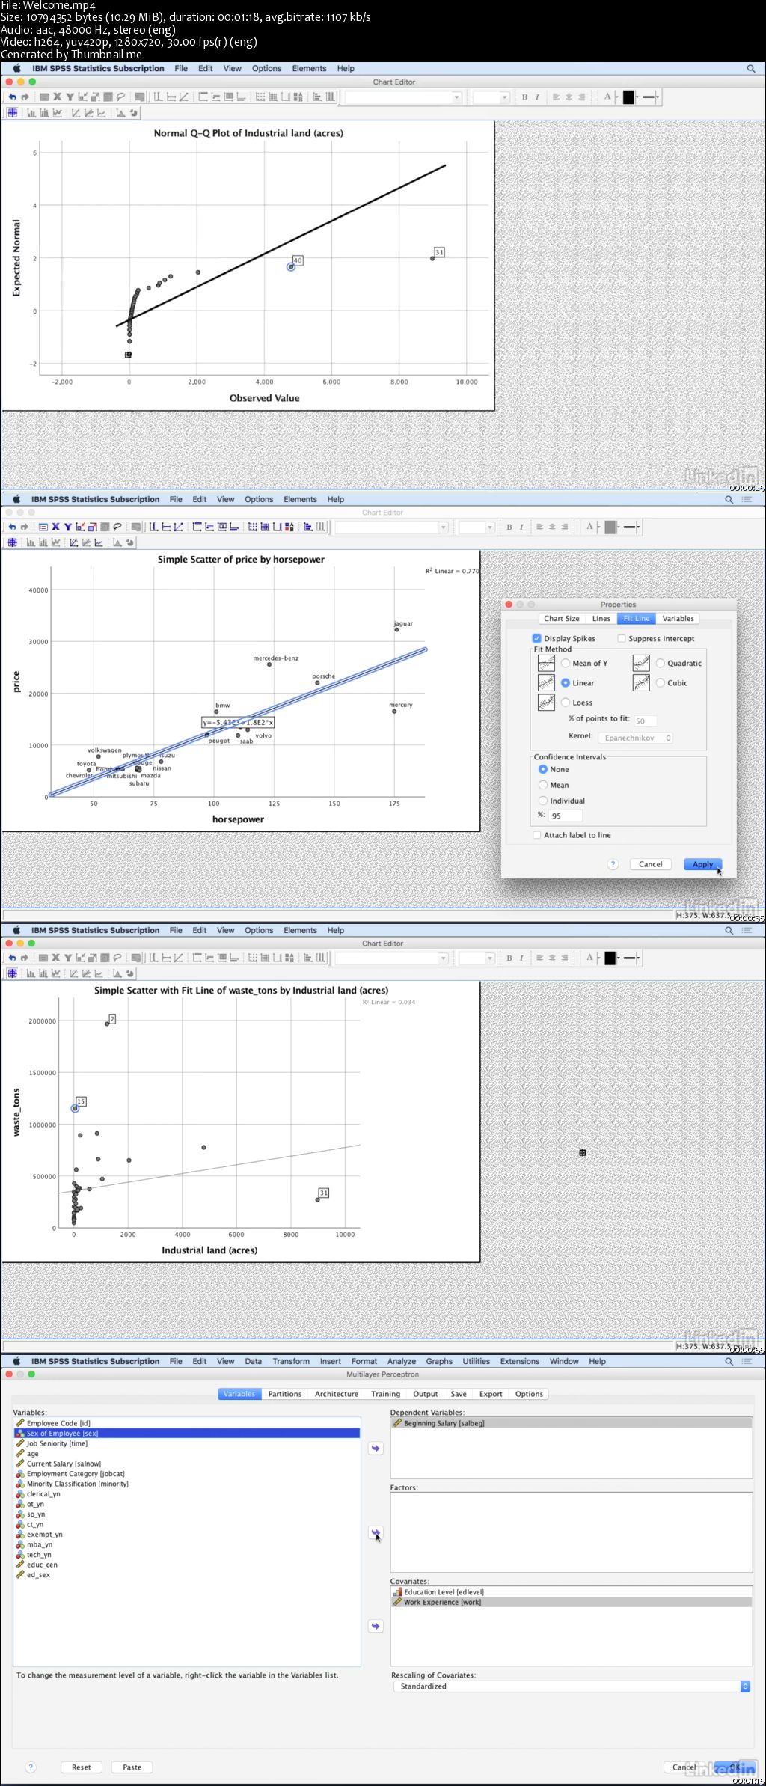Open line style tool in Q-Q Plot toolbar
The height and width of the screenshot is (1786, 766).
tap(651, 97)
